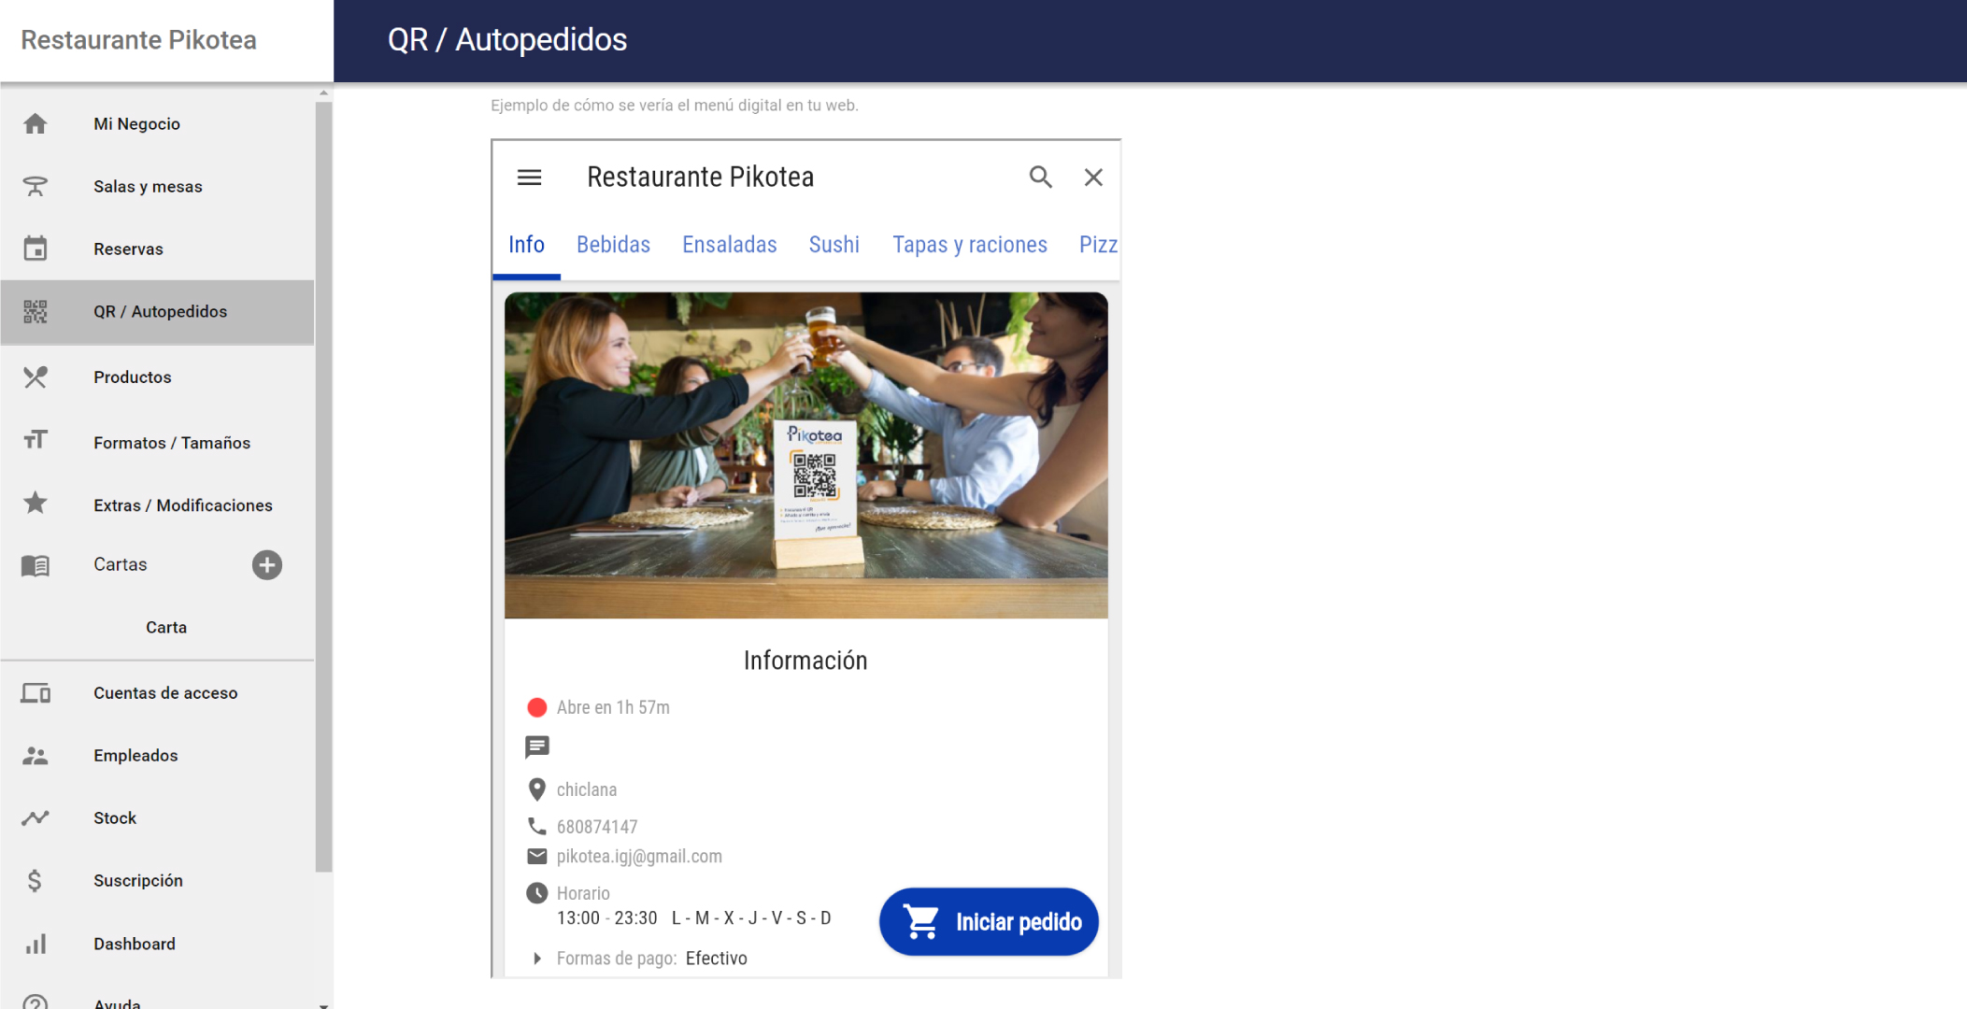Click the Salas y mesas table icon
The image size is (1967, 1009).
tap(36, 186)
